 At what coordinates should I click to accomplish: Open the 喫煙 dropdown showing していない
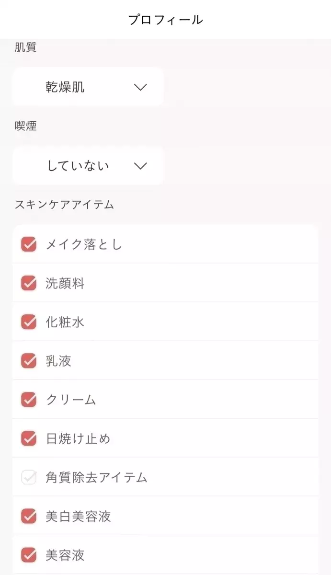click(88, 166)
